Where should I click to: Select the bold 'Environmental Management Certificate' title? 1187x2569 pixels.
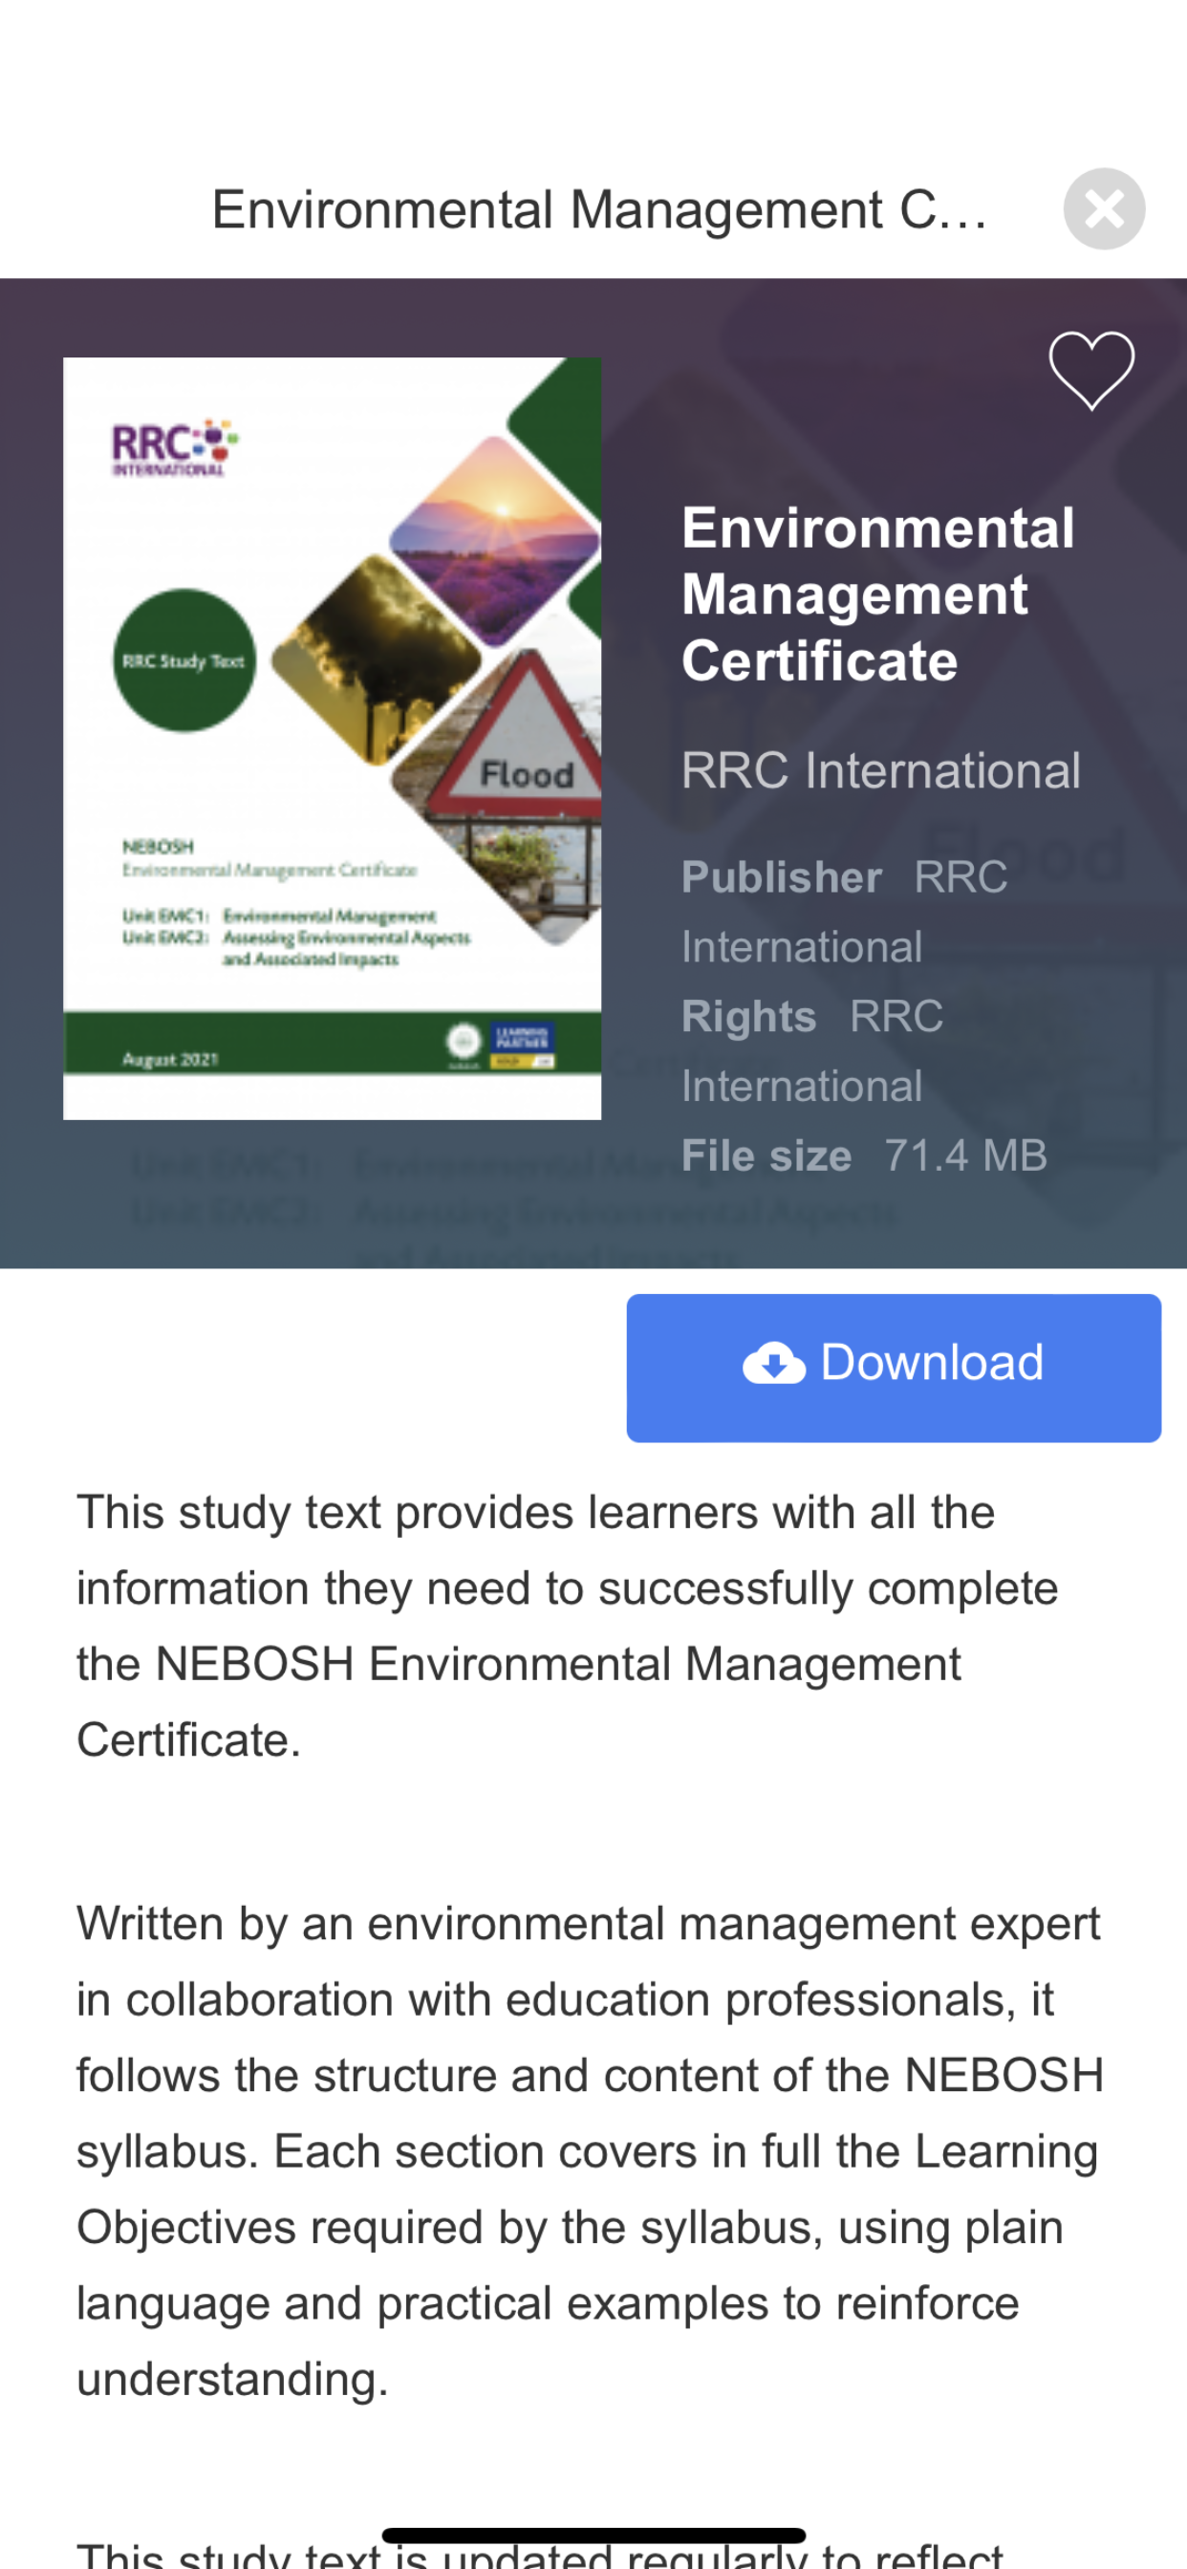(x=877, y=594)
